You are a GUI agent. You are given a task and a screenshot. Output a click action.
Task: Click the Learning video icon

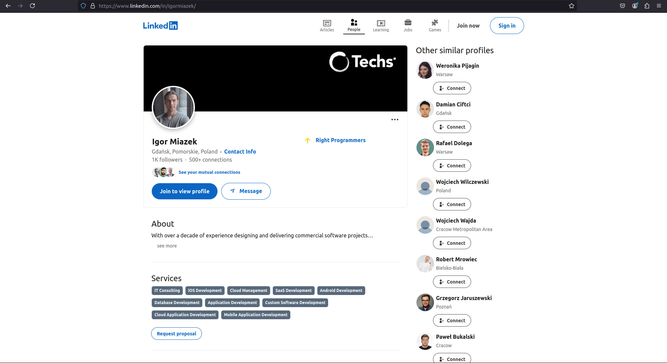pyautogui.click(x=380, y=23)
